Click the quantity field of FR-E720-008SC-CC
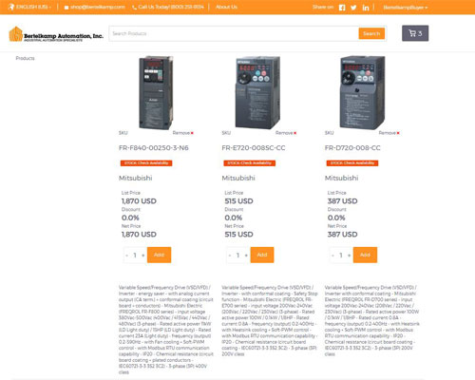Screen dimensions: 475x380 [x=238, y=256]
